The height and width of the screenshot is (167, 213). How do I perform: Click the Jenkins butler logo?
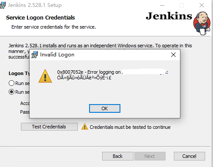pos(202,23)
